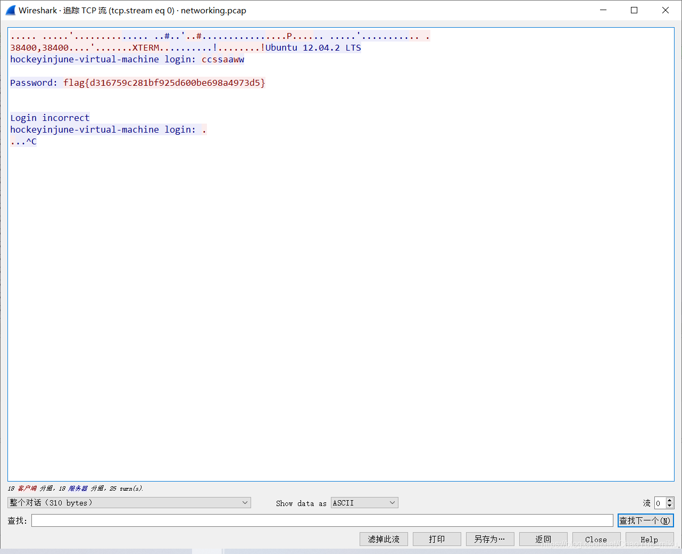Click the 另存为… save as button

[x=489, y=539]
